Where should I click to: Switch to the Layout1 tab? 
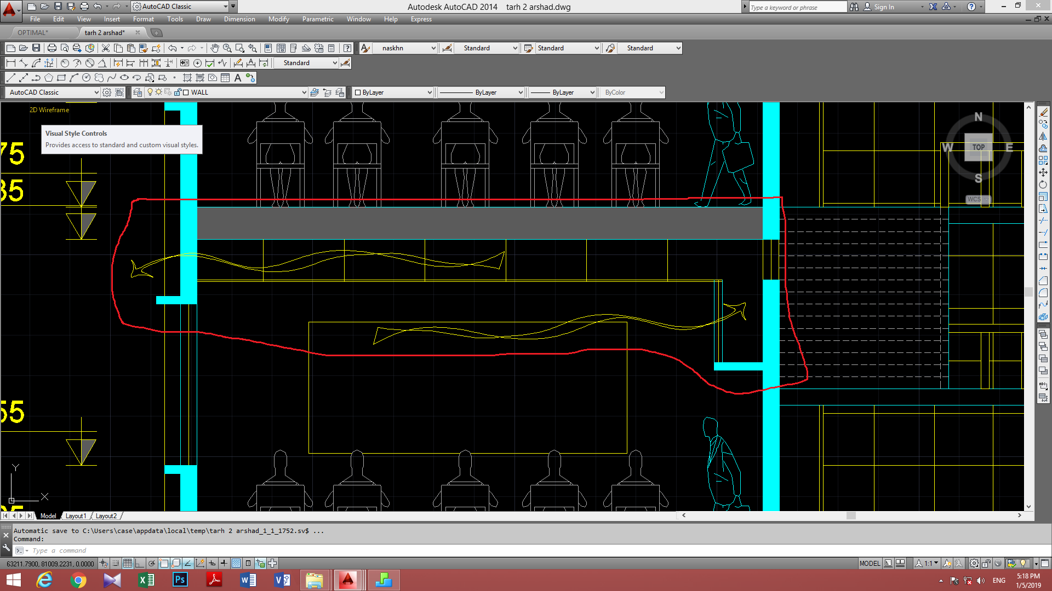[76, 516]
